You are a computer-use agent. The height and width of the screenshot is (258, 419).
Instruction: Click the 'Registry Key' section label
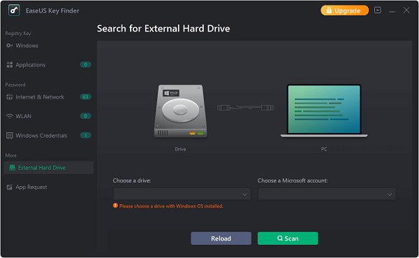18,34
